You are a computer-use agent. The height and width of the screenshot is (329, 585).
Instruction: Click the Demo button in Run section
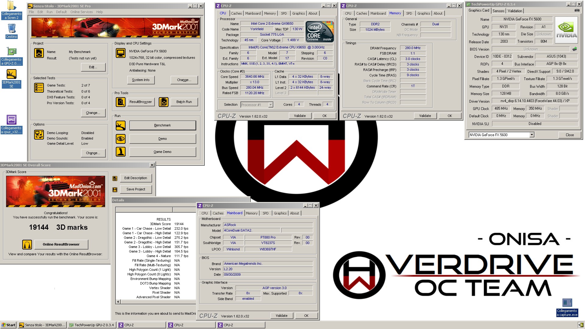pos(162,139)
